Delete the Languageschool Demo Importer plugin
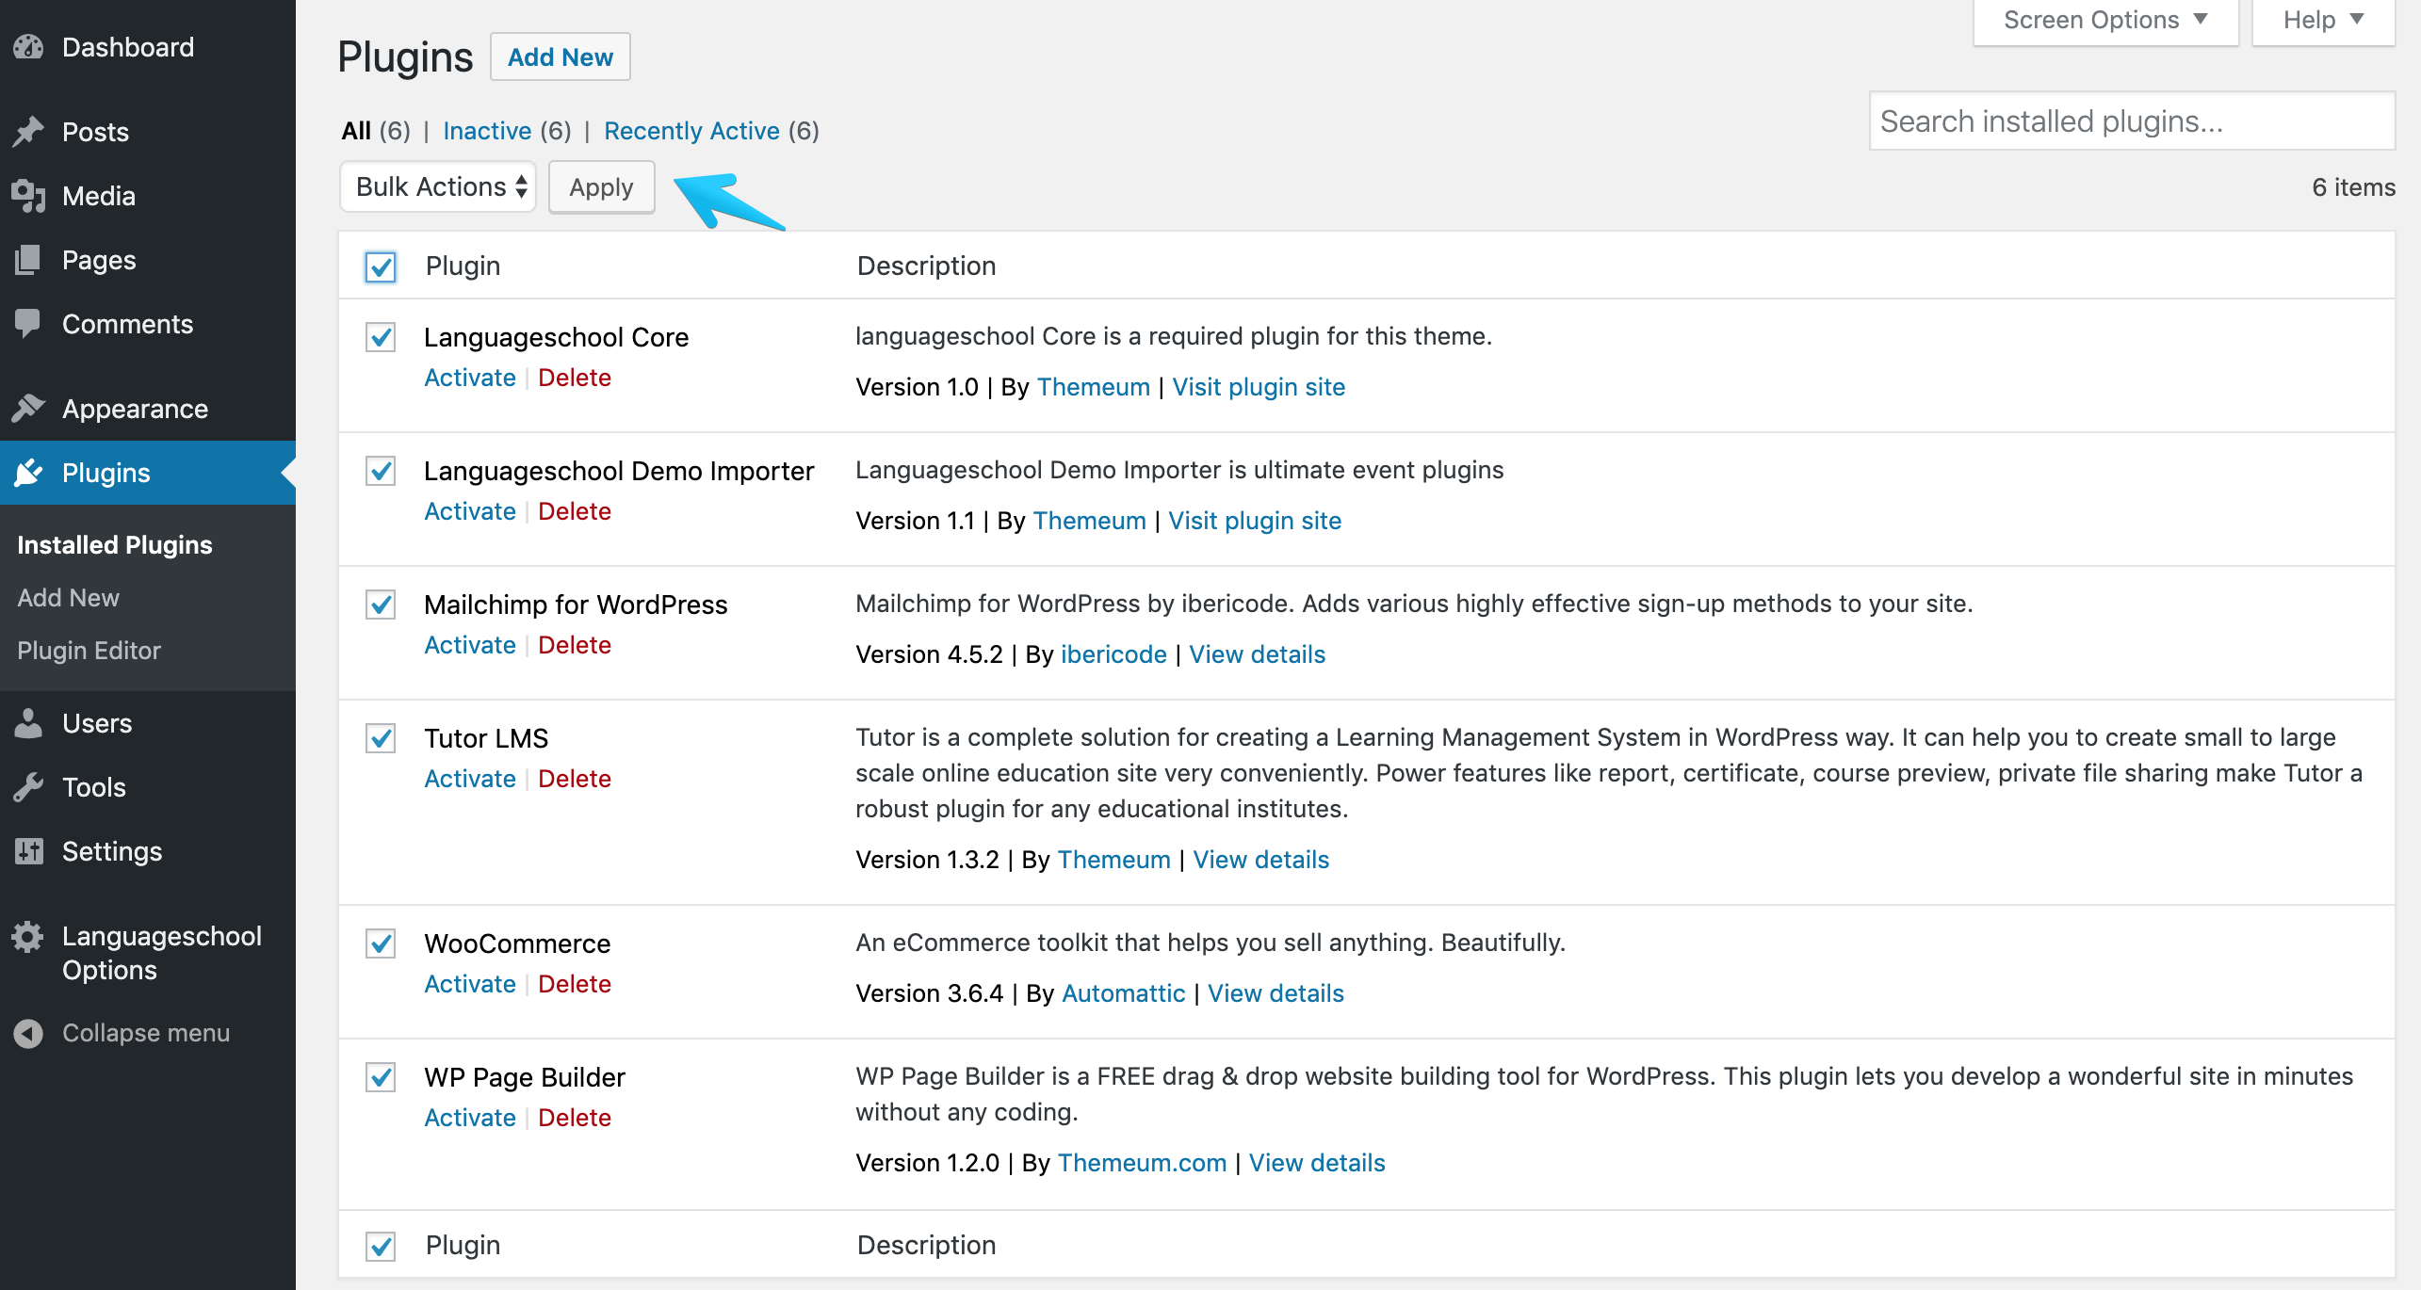This screenshot has width=2421, height=1290. pyautogui.click(x=575, y=511)
